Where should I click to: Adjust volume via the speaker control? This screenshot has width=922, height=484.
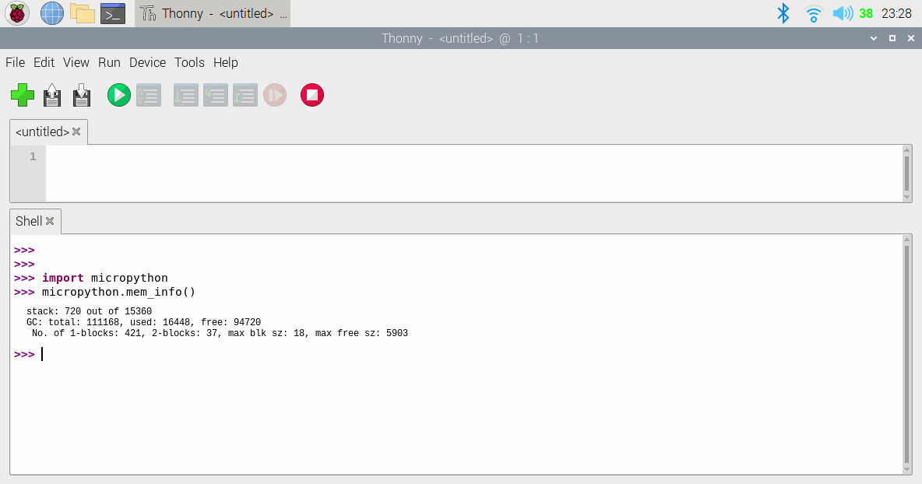[x=841, y=12]
